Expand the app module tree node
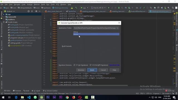The image size is (178, 100). [x=4, y=14]
